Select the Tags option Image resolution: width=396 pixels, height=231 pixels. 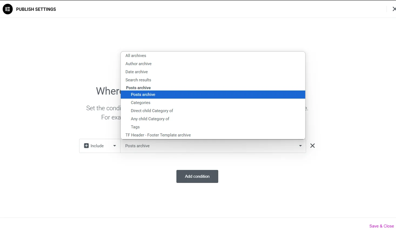click(x=135, y=127)
